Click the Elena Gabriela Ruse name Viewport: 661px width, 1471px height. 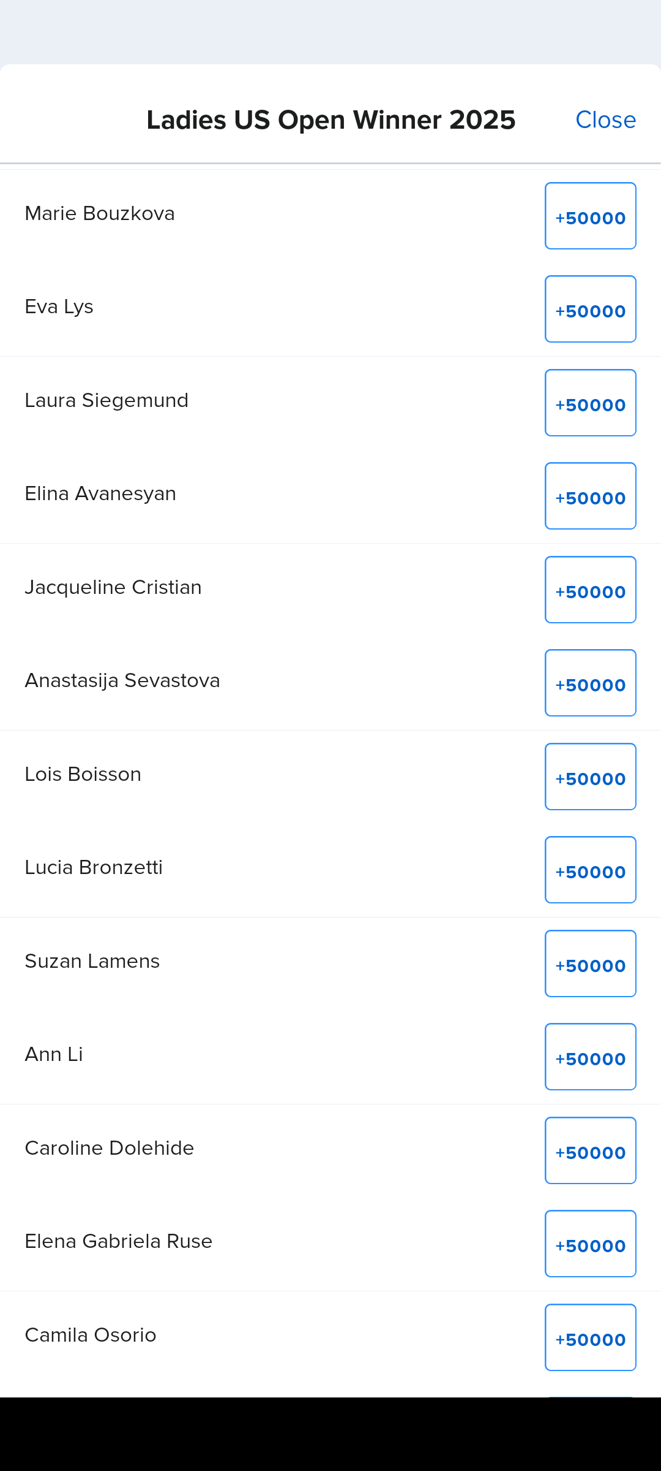pyautogui.click(x=119, y=1242)
